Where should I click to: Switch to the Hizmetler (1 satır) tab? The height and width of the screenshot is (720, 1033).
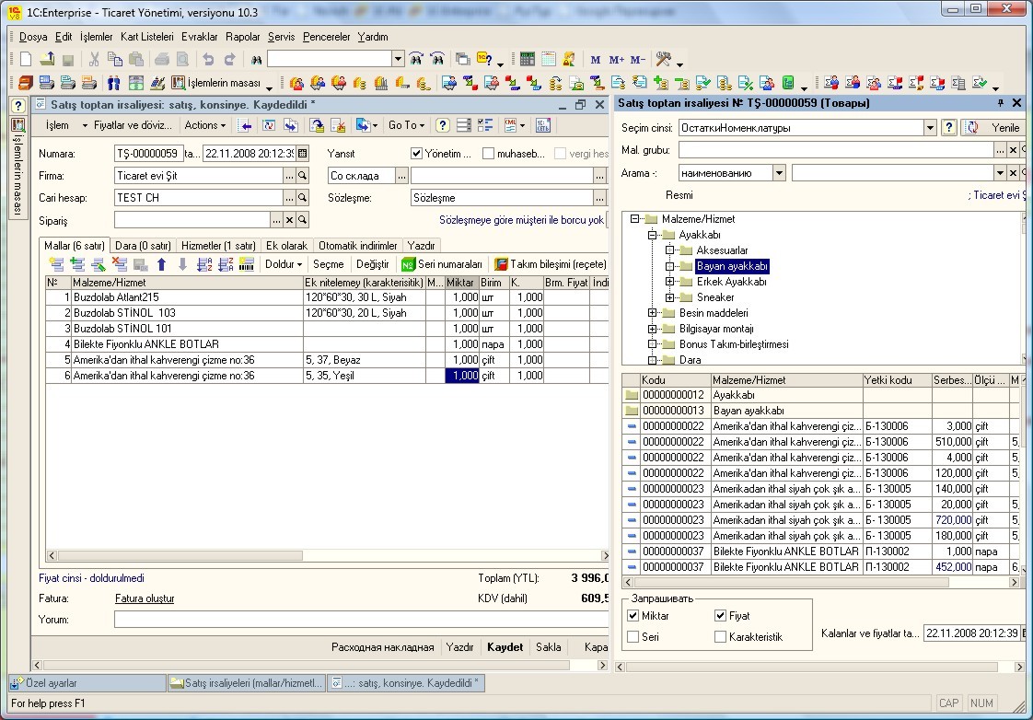coord(218,246)
